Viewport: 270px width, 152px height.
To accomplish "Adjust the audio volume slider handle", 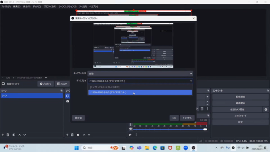I will 205,129.
